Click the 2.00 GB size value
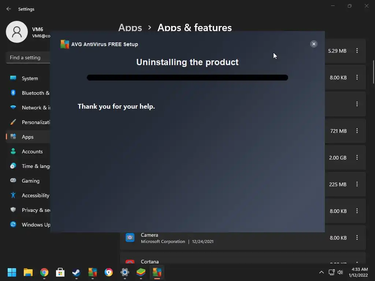Screen dimensions: 375x281 337,158
